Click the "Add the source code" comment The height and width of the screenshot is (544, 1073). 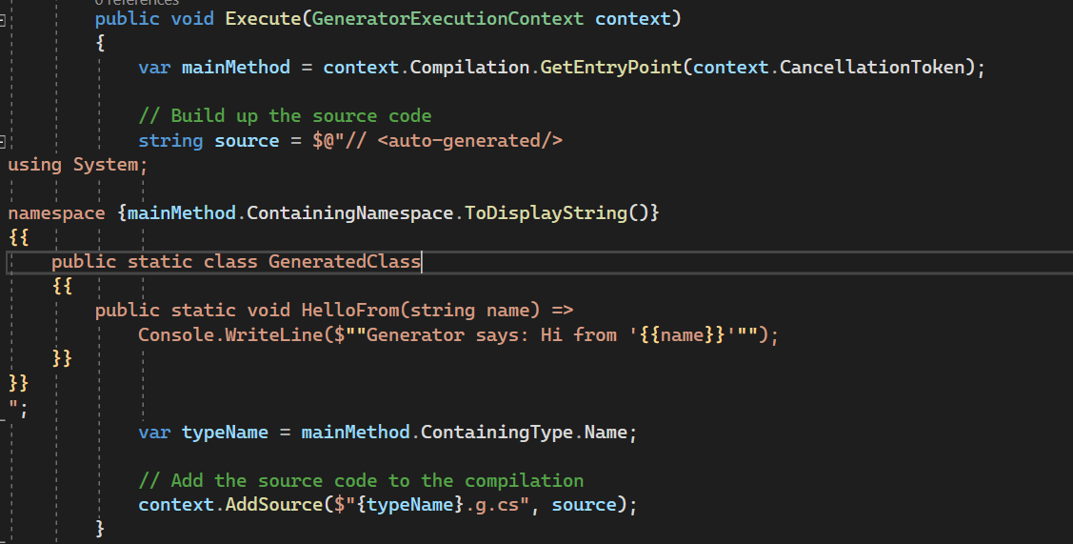pyautogui.click(x=361, y=480)
